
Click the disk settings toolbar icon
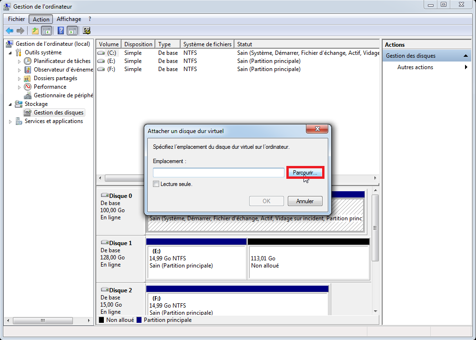tap(87, 31)
